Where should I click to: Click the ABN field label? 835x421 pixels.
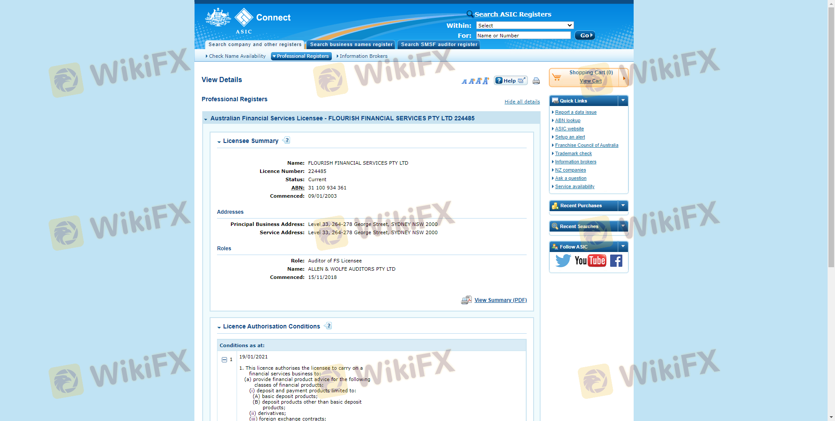(298, 188)
